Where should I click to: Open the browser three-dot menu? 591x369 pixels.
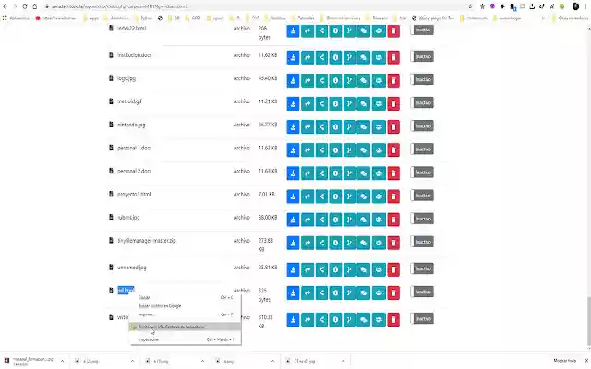[x=585, y=6]
